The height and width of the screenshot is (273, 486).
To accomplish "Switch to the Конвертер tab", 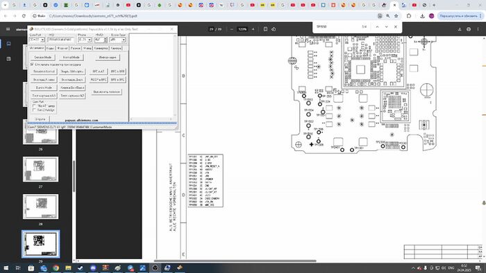I will (x=101, y=49).
